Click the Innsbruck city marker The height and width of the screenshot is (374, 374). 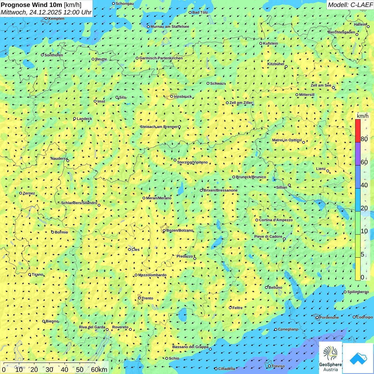[x=172, y=96]
